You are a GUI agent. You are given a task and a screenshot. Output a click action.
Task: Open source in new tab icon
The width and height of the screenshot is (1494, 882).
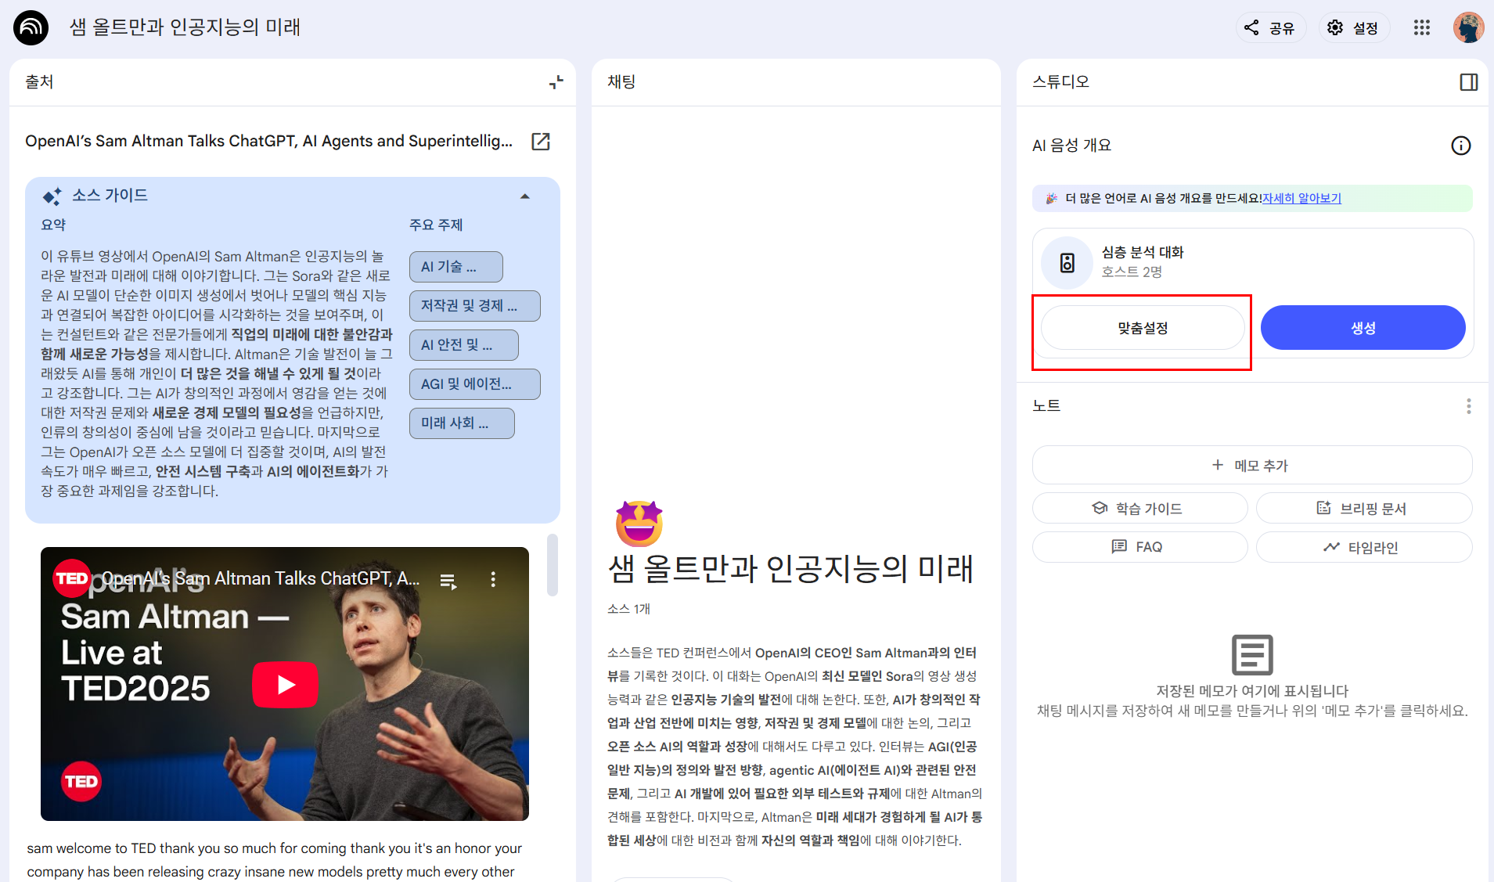[x=541, y=142]
